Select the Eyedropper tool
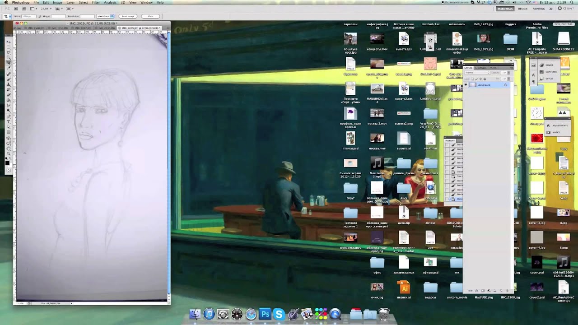This screenshot has height=325, width=578. point(9,68)
